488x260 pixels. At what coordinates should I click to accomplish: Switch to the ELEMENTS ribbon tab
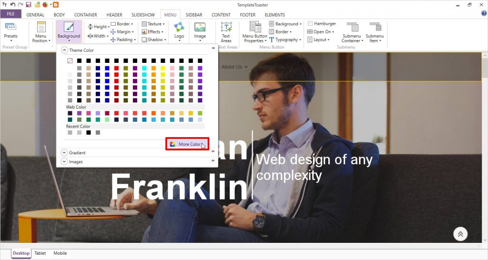point(275,15)
